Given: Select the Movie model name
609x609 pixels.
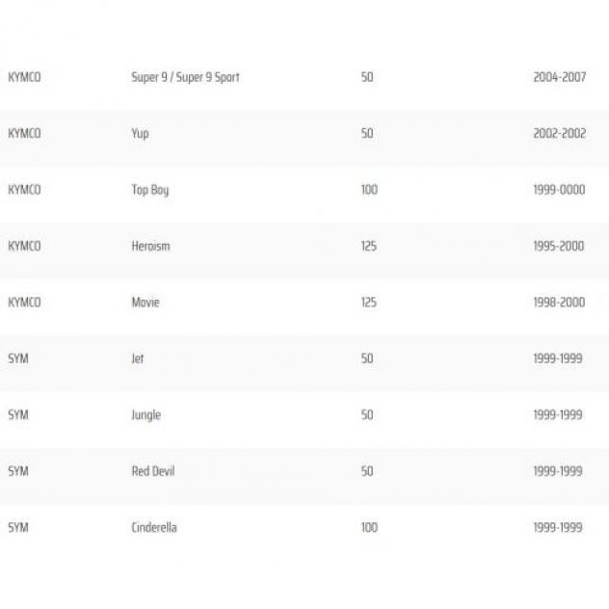Looking at the screenshot, I should (146, 303).
